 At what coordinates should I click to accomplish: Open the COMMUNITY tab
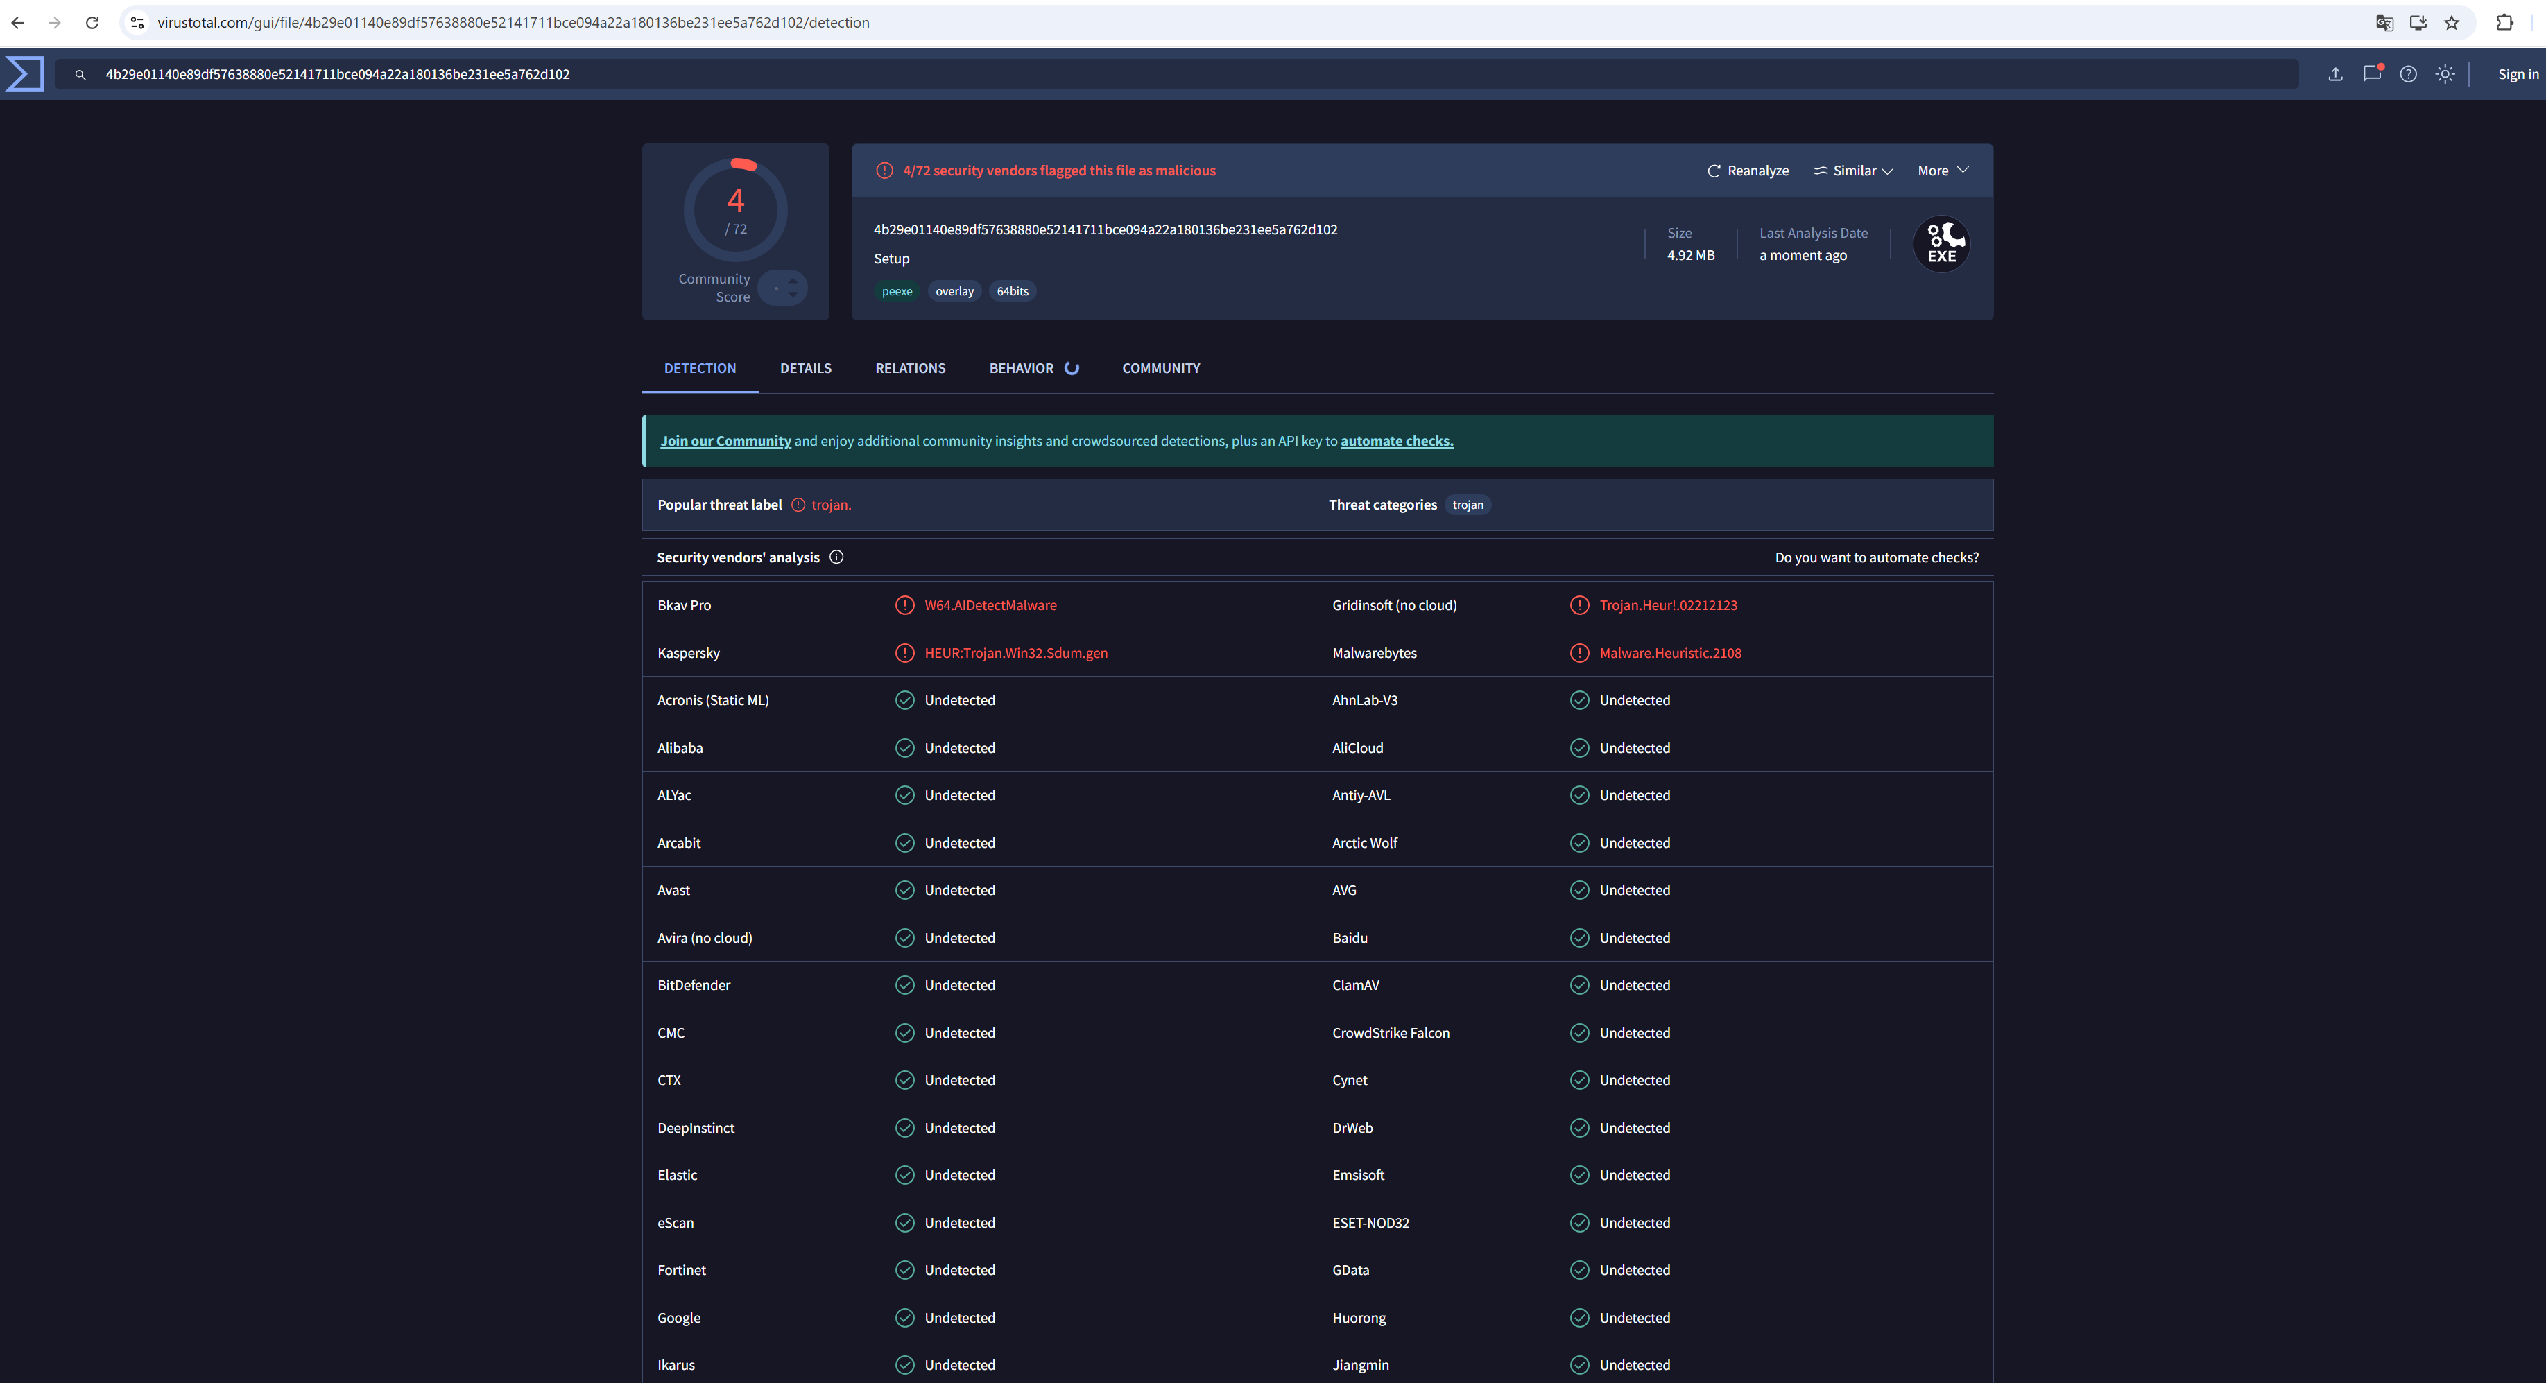[x=1161, y=369]
